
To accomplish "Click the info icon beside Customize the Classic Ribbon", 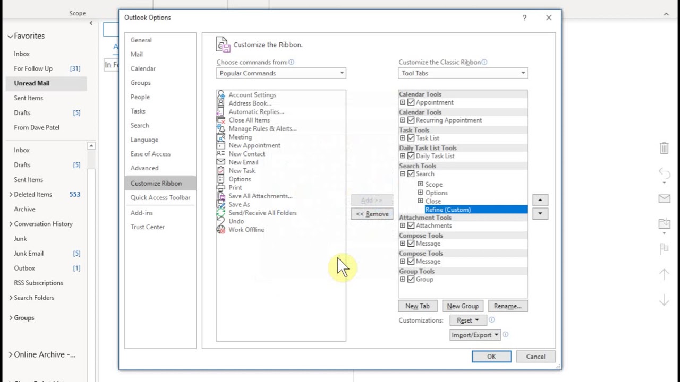I will [484, 62].
